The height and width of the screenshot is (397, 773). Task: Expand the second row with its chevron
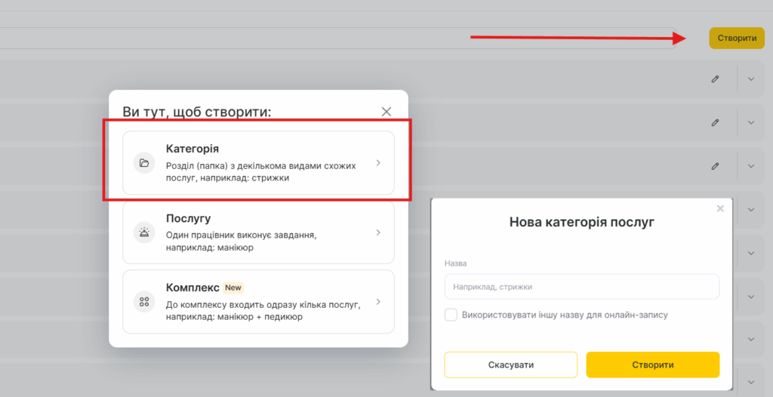(750, 122)
